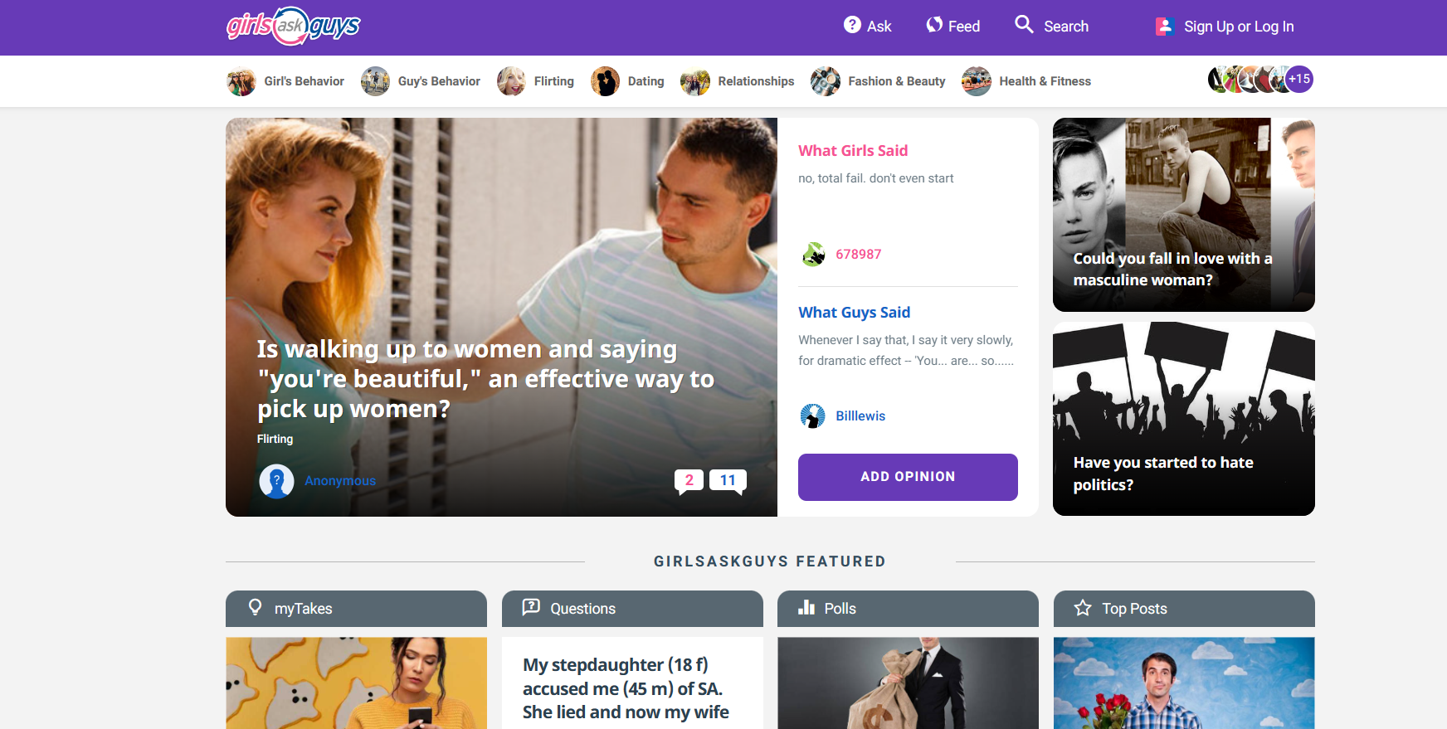The height and width of the screenshot is (729, 1447).
Task: Click the Sign Up or Log In link
Action: [x=1238, y=27]
